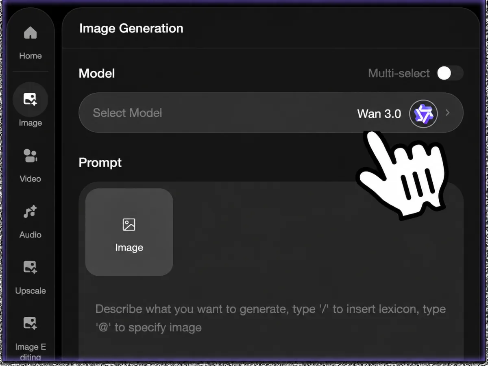Go to the Video label in sidebar
This screenshot has height=366, width=488.
[30, 179]
